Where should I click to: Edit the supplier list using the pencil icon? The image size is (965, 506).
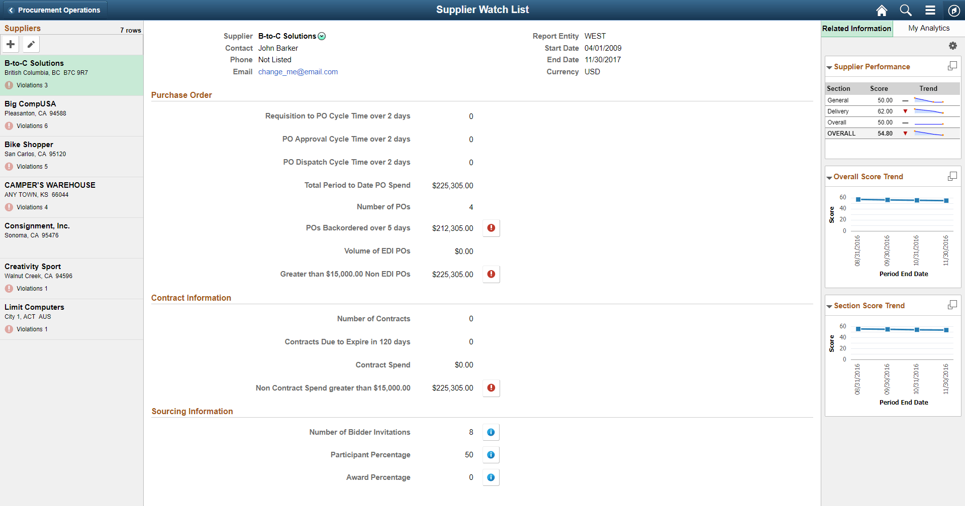pyautogui.click(x=31, y=44)
